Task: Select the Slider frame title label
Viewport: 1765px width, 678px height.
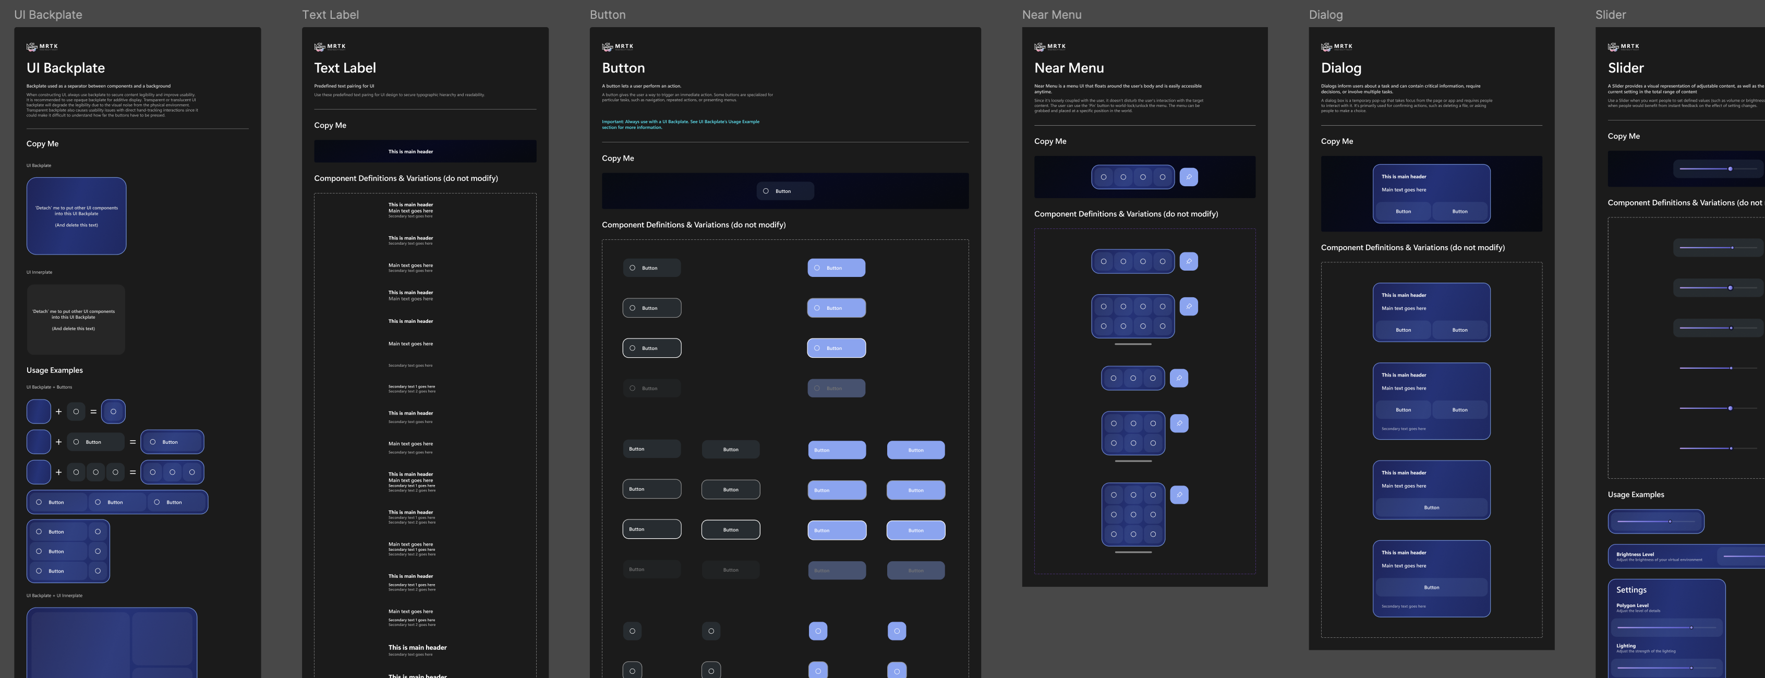Action: click(x=1610, y=15)
